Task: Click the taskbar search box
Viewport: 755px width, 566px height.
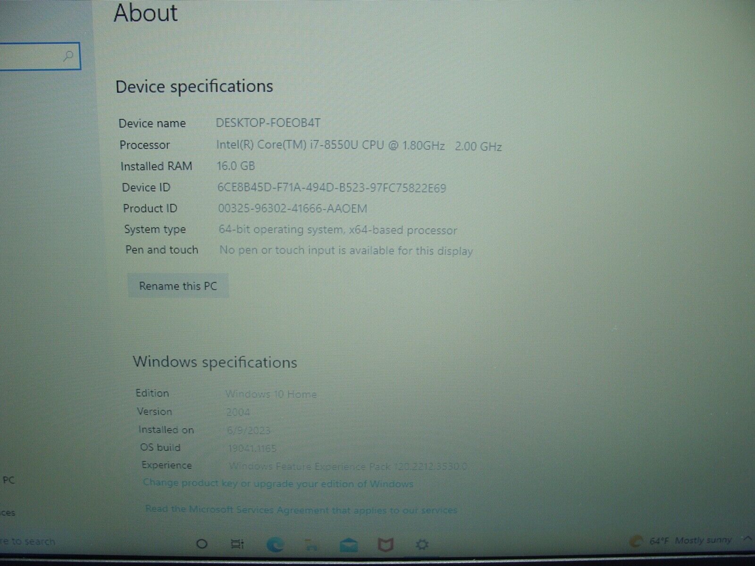Action: click(28, 541)
